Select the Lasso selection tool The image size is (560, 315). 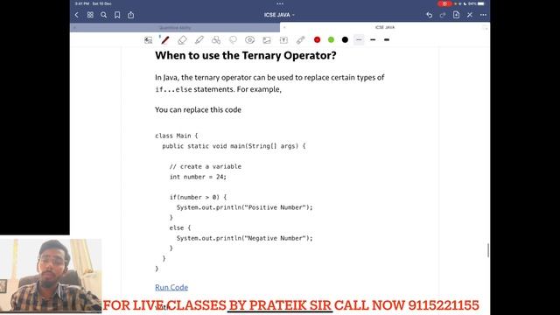tap(233, 40)
